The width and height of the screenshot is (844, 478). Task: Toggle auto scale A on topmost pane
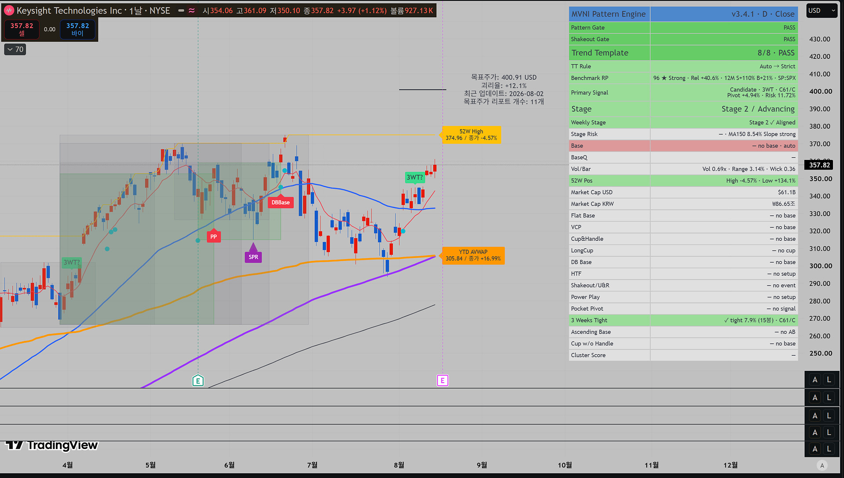pos(815,380)
